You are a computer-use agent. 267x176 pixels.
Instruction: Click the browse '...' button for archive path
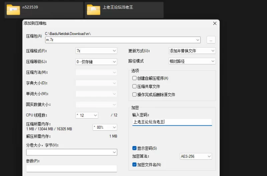pos(211,40)
